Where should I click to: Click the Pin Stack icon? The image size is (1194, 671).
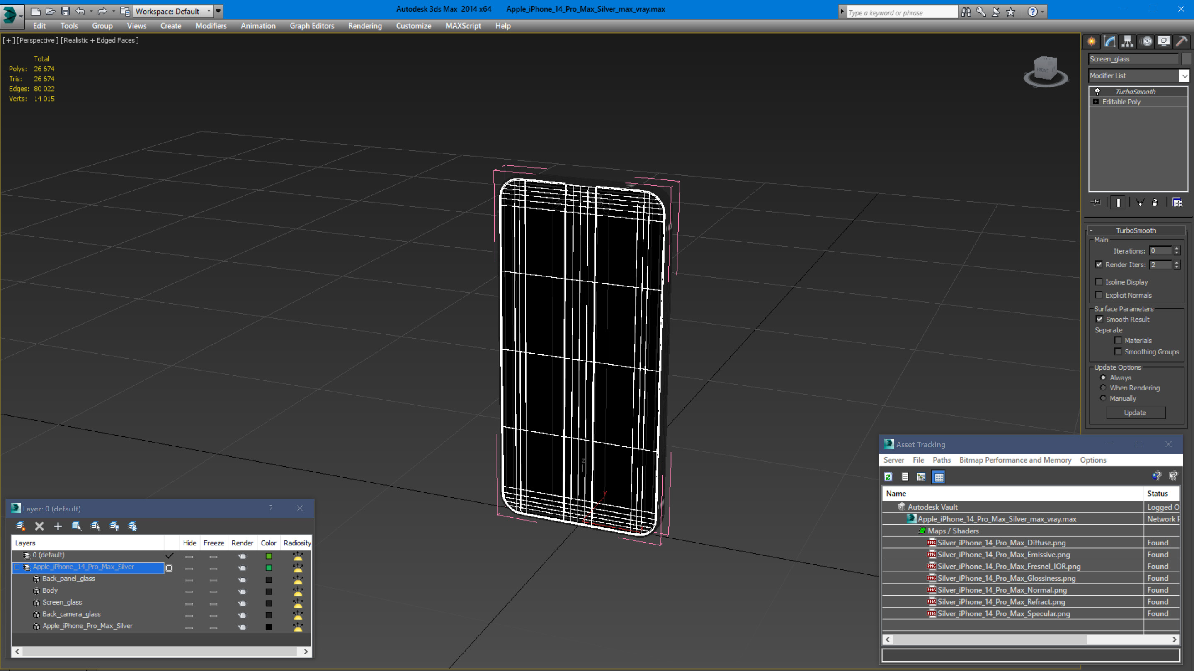click(1096, 203)
